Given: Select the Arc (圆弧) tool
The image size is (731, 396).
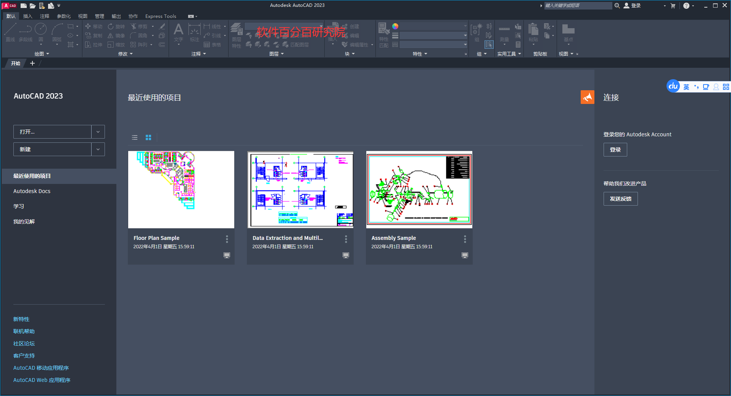Looking at the screenshot, I should (57, 32).
